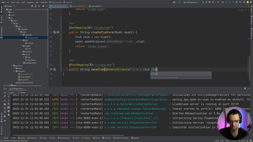
Task: Collapse the models folder in project tree
Action: pyautogui.click(x=21, y=46)
